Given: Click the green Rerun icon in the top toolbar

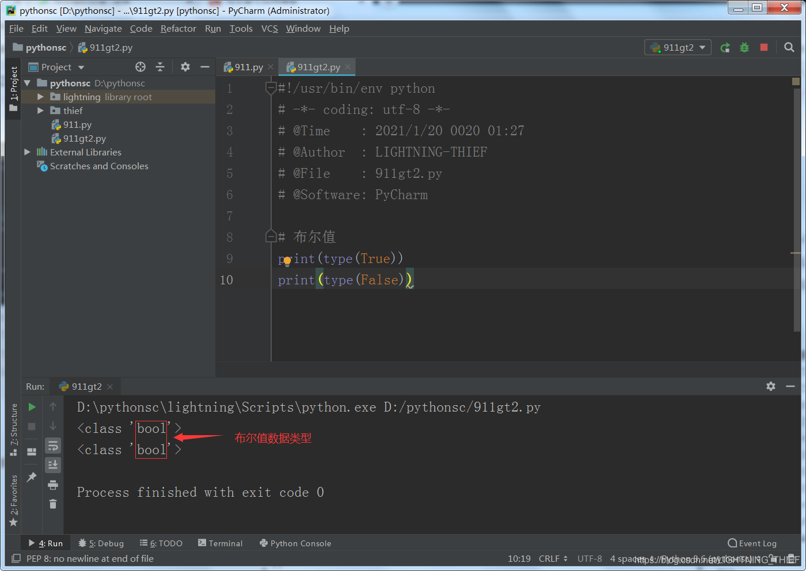Looking at the screenshot, I should [x=725, y=48].
